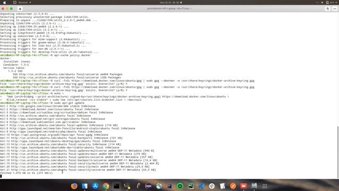The width and height of the screenshot is (339, 191).
Task: Click the Hit:6 download.sublimetext.com line
Action: click(x=48, y=122)
